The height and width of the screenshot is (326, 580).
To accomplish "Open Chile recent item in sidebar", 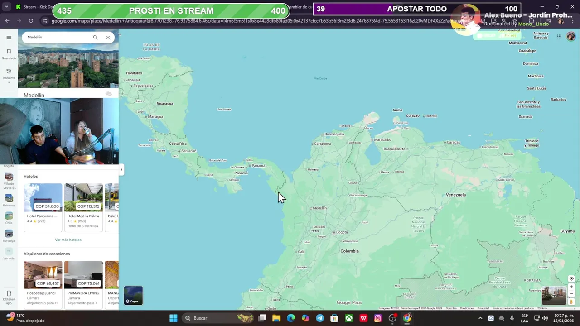I will (9, 218).
